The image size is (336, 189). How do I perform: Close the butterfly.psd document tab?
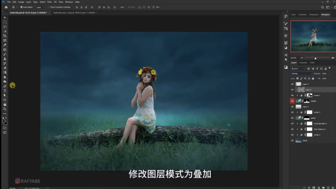(49, 13)
